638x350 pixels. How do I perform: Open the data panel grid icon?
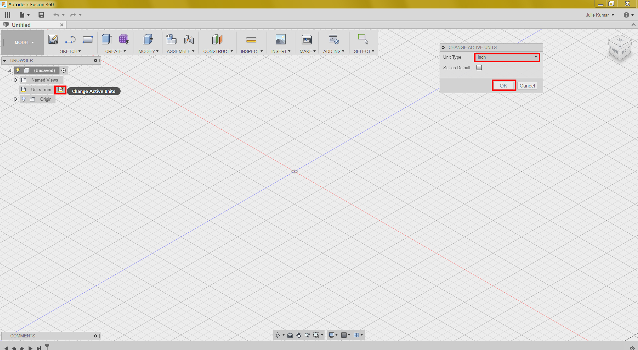[x=7, y=15]
